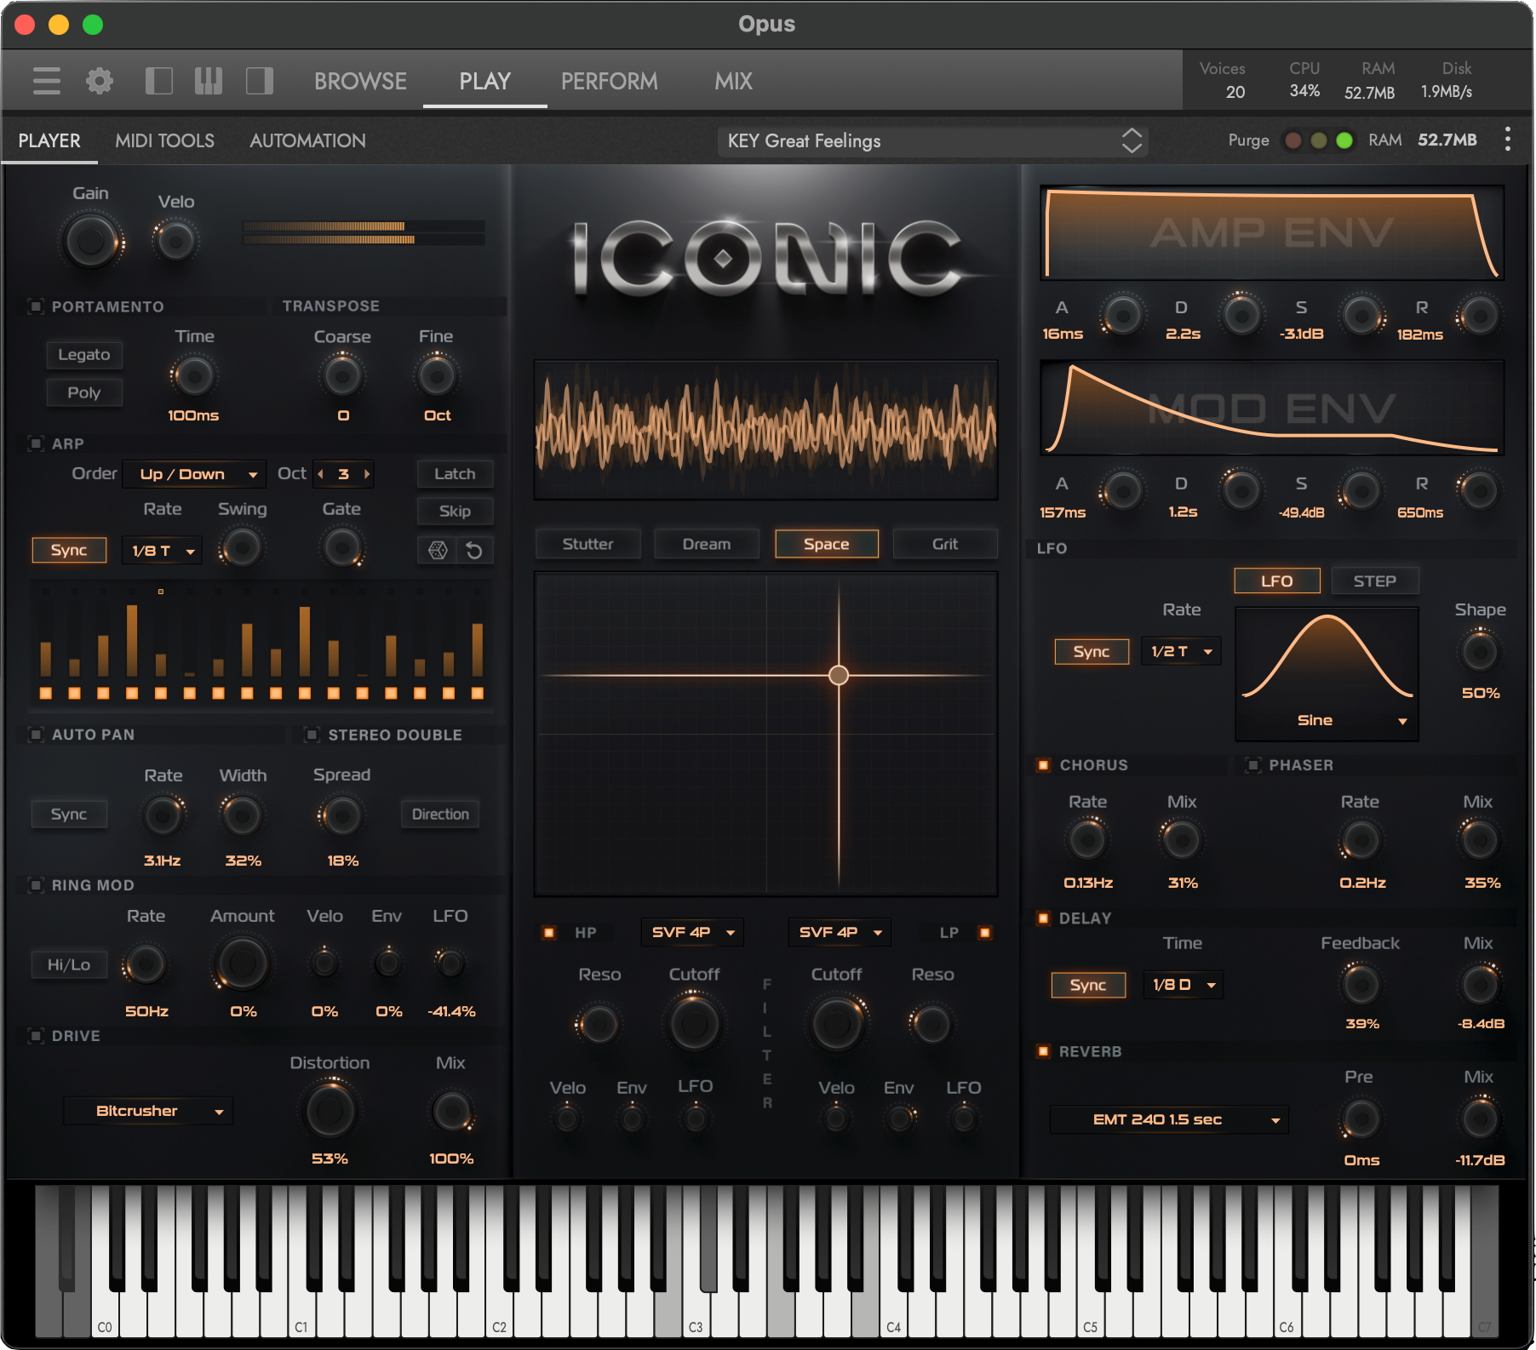Disable the Chorus effect toggle
Screen dimensions: 1536x1350
pos(1043,765)
